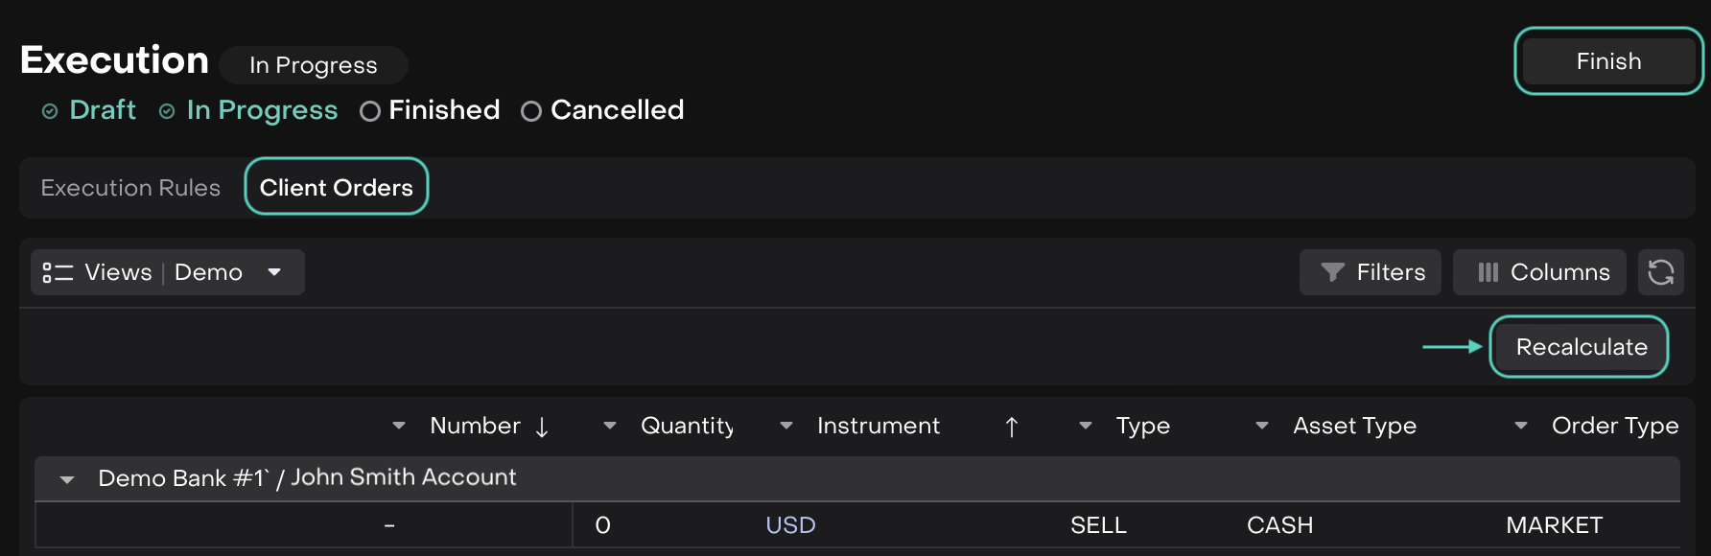1711x556 pixels.
Task: Open the Asset Type column menu arrow
Action: pos(1262,426)
